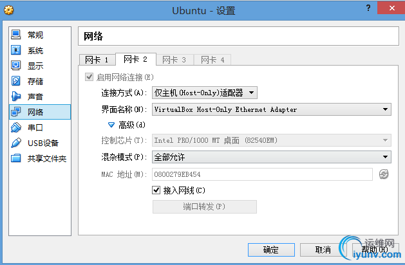Open the 混杂模式 全部允许 dropdown
The width and height of the screenshot is (405, 265).
[272, 157]
